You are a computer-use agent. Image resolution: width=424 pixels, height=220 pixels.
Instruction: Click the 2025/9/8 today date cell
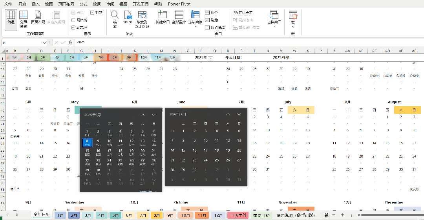[281, 57]
